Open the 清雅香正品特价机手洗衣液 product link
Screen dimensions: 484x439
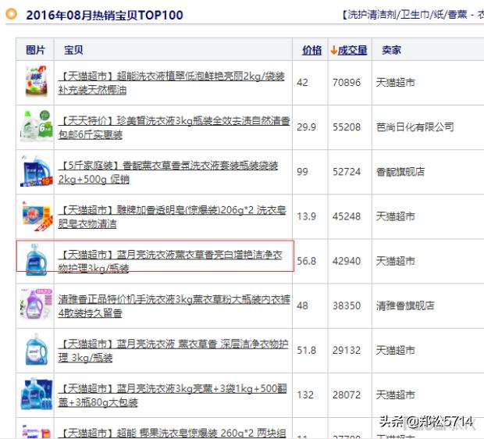174,306
